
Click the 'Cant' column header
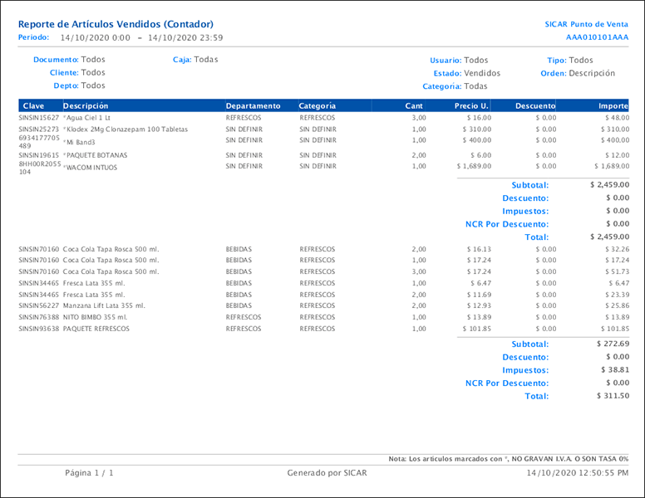[x=413, y=106]
